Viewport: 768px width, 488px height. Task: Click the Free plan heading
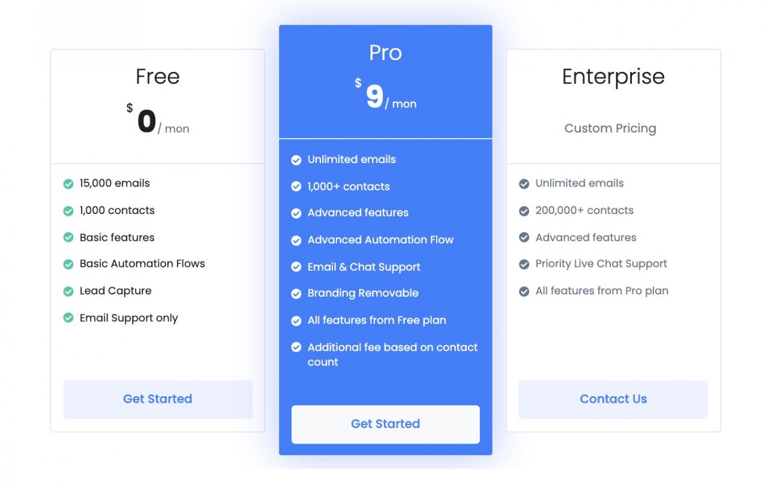click(158, 77)
